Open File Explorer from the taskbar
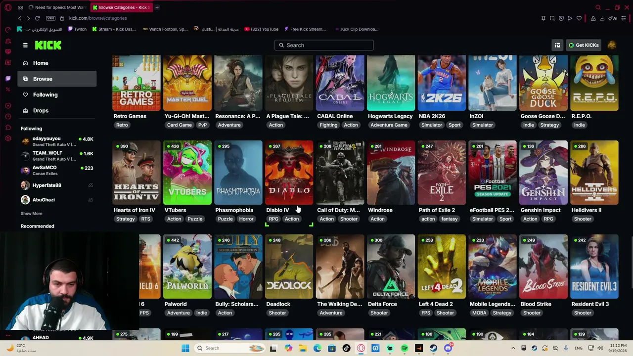The image size is (633, 356). 303,348
